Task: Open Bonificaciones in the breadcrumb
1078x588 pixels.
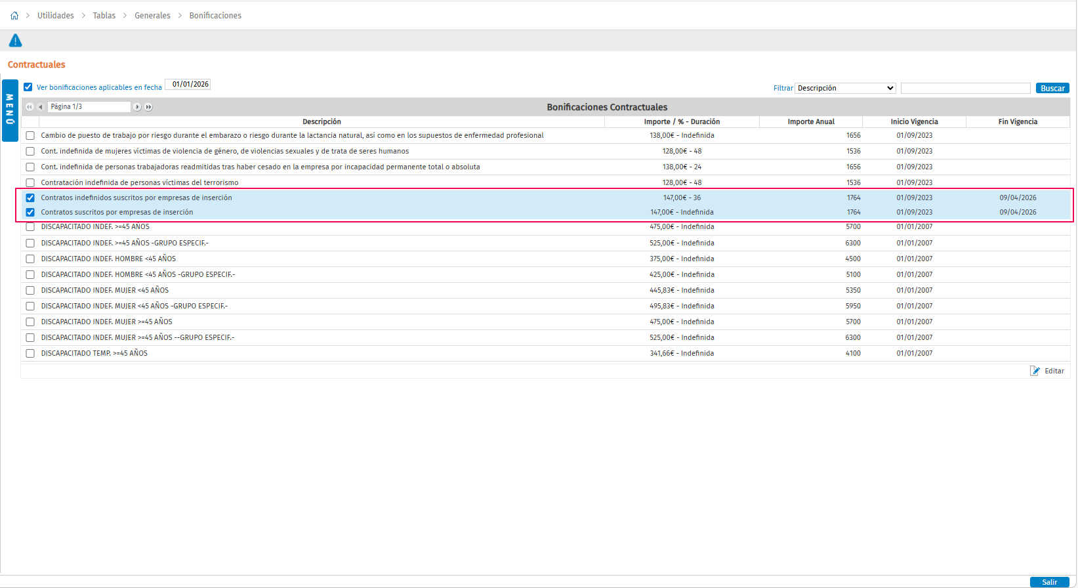Action: pyautogui.click(x=215, y=16)
